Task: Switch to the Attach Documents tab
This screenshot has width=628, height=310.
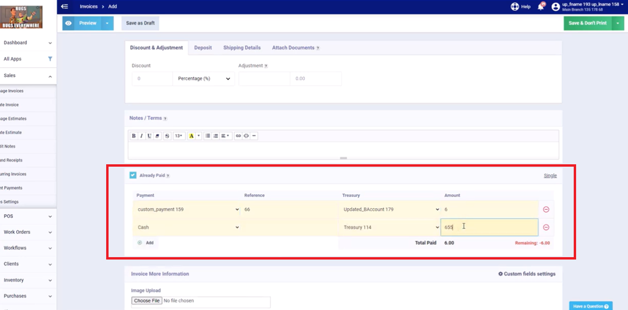Action: (296, 48)
